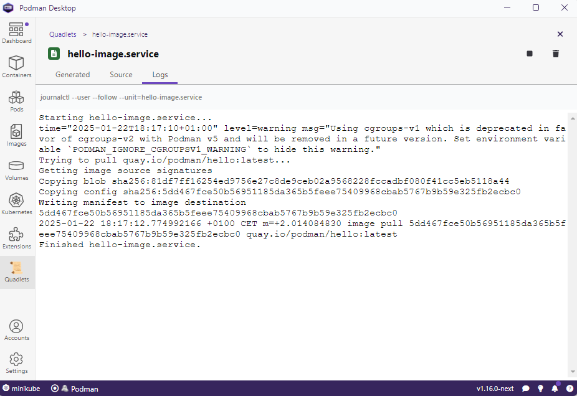Open the Kubernetes section
Viewport: 577px width, 396px height.
[16, 204]
